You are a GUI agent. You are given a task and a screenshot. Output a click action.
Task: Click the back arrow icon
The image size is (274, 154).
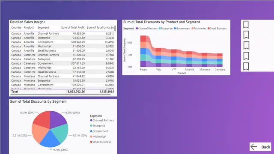point(253,147)
